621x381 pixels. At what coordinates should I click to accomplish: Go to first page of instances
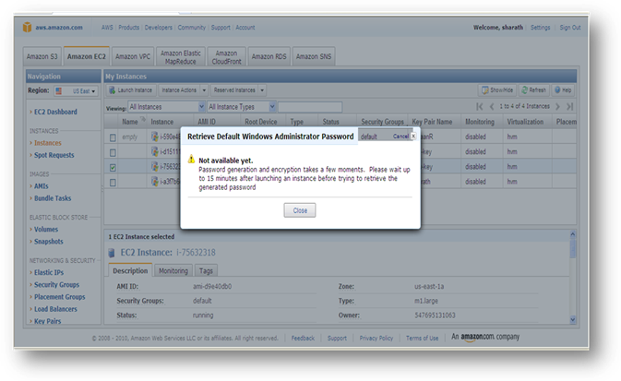pyautogui.click(x=480, y=106)
